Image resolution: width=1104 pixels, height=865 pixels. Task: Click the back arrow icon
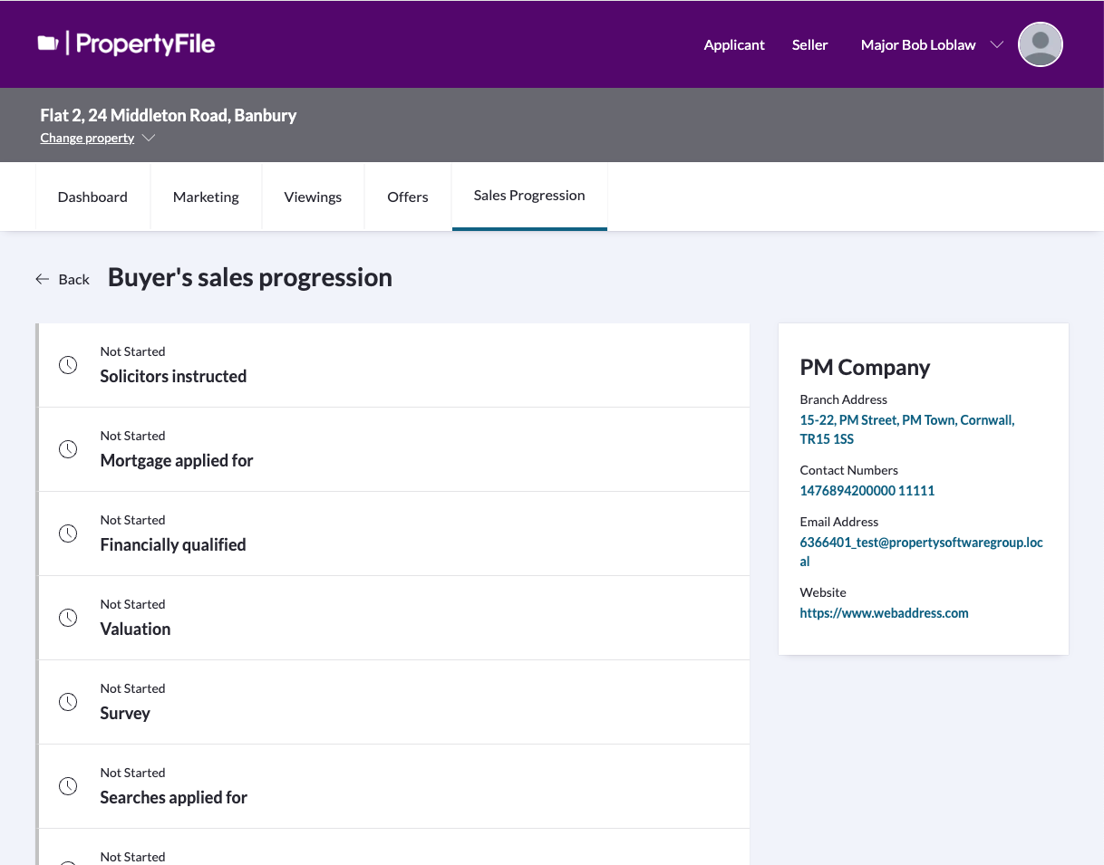[42, 279]
